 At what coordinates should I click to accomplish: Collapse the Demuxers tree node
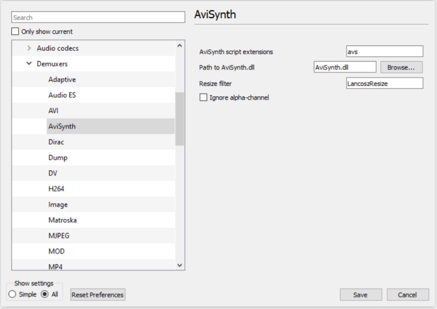tap(29, 63)
